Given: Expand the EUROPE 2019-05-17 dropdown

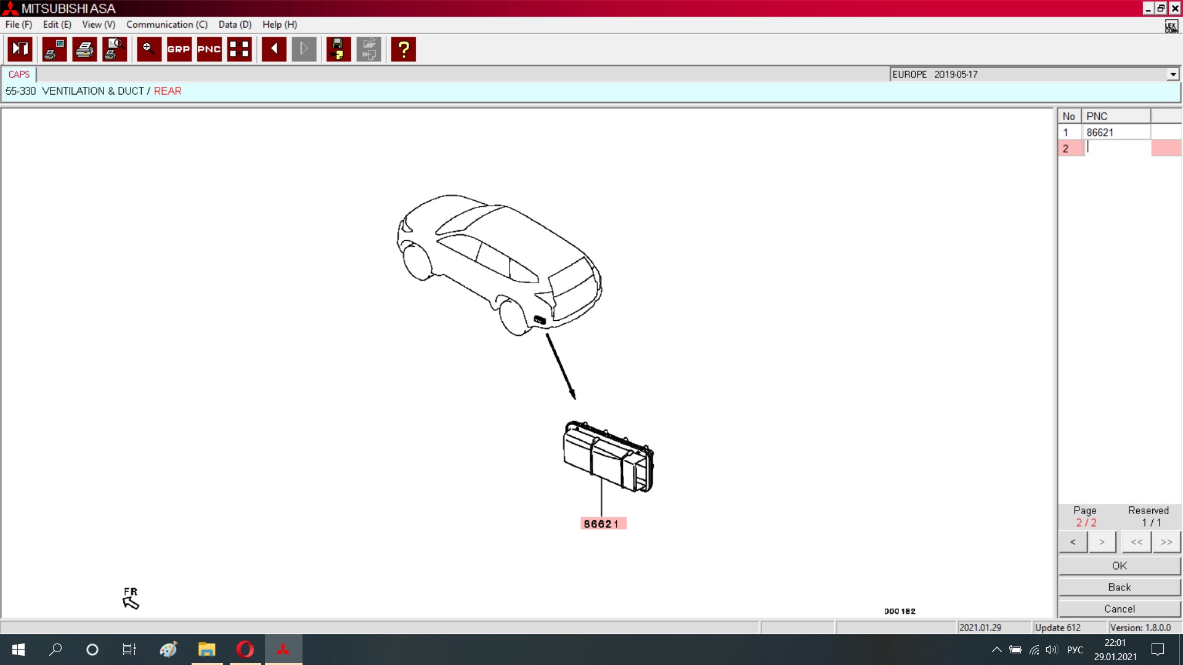Looking at the screenshot, I should tap(1173, 75).
